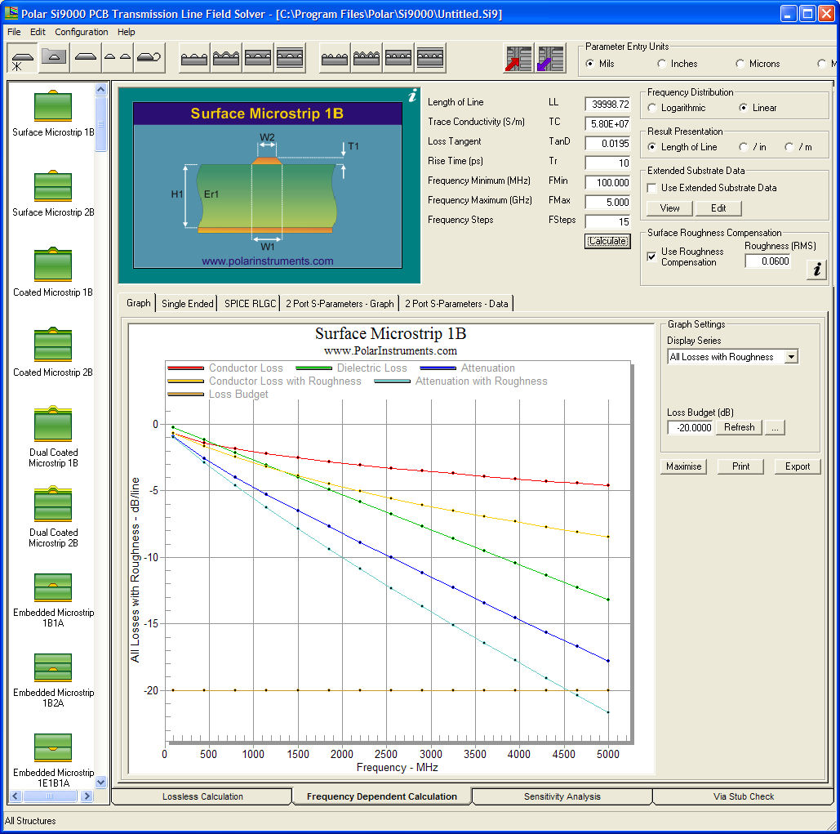Click the trace with loop toolbar icon
Image resolution: width=840 pixels, height=834 pixels.
[149, 57]
